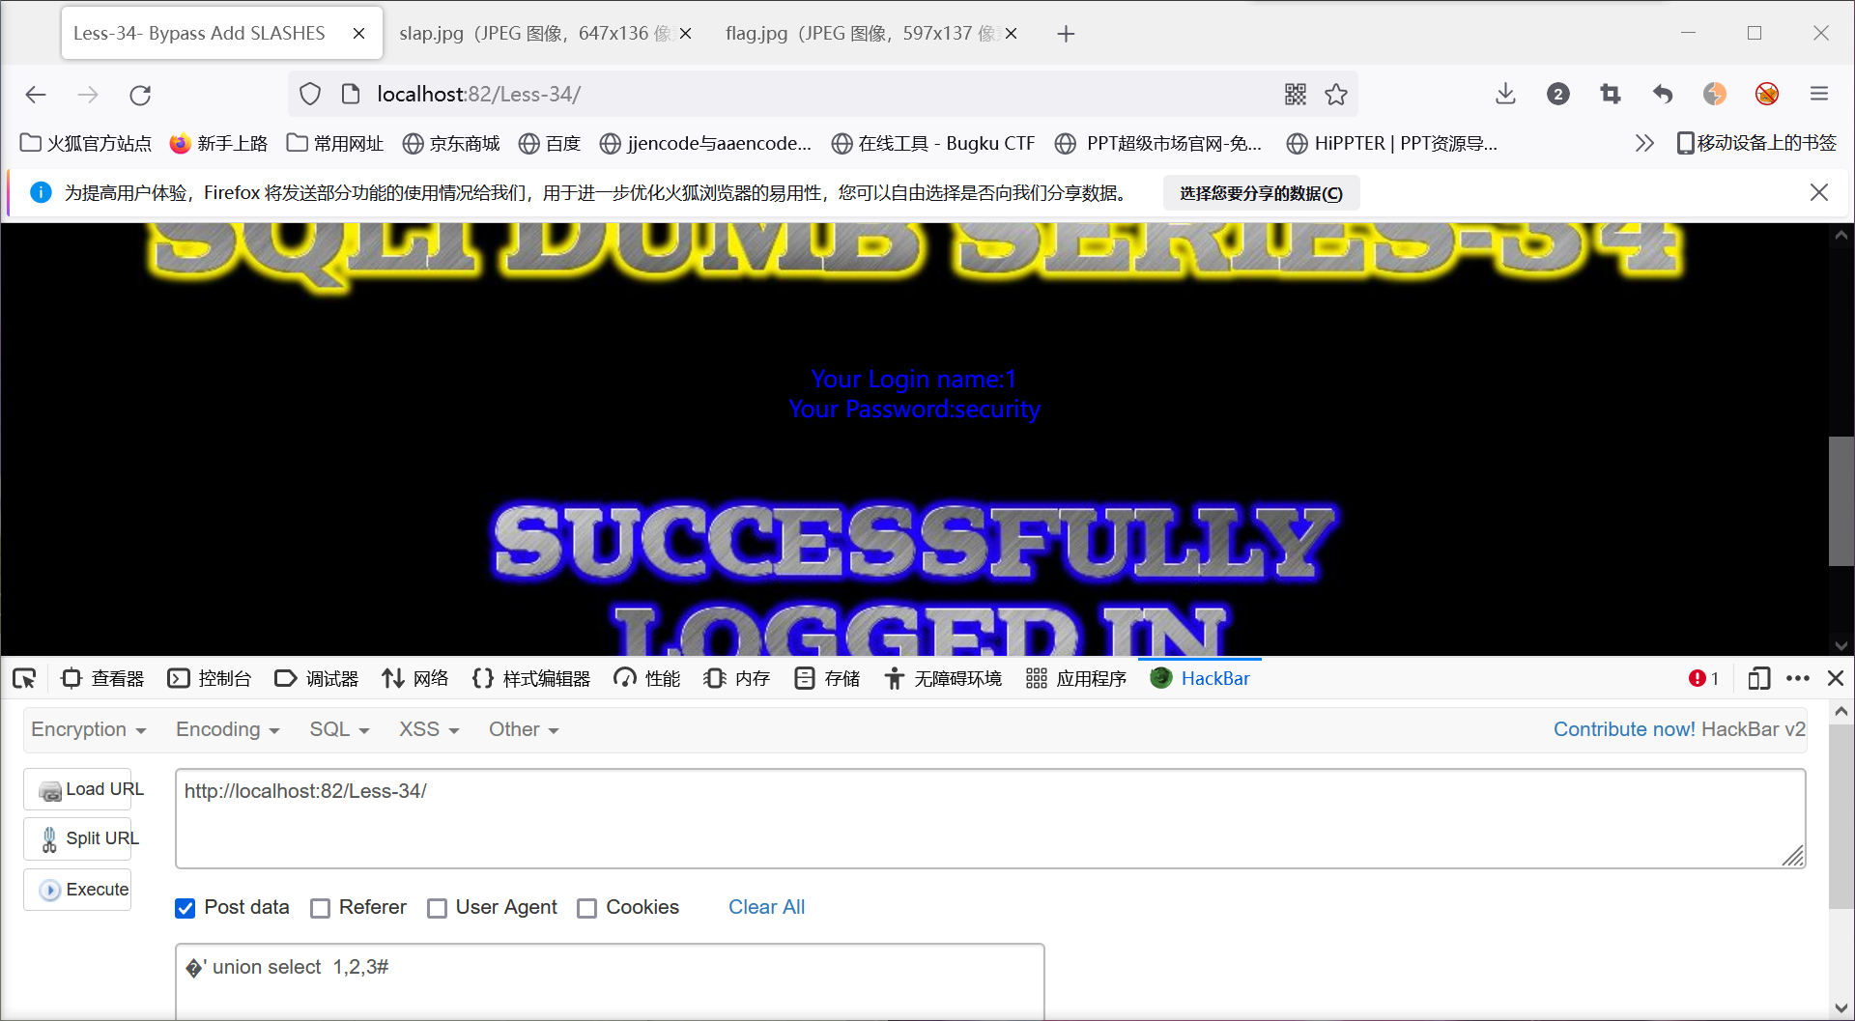Open the 控制台 console tab
The width and height of the screenshot is (1855, 1021).
[x=210, y=678]
